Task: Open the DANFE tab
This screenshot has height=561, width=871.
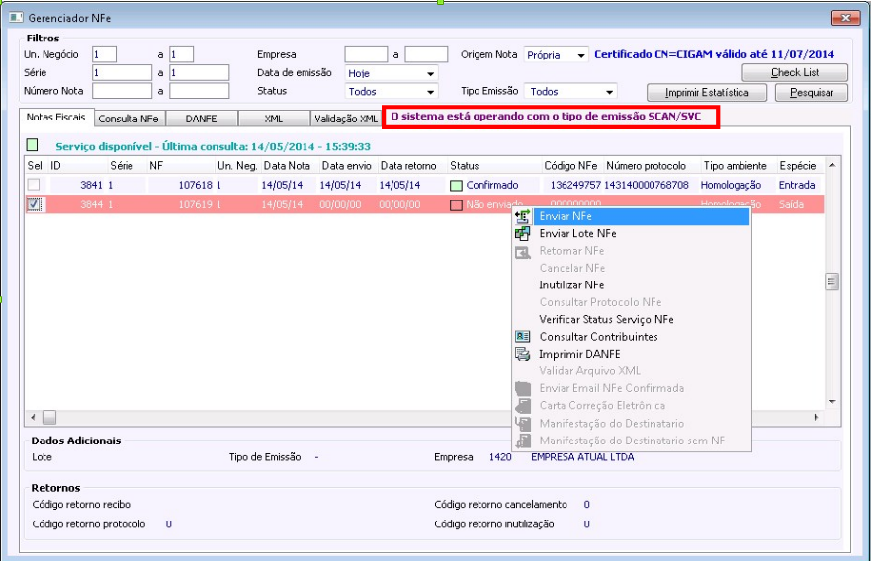Action: pos(202,119)
